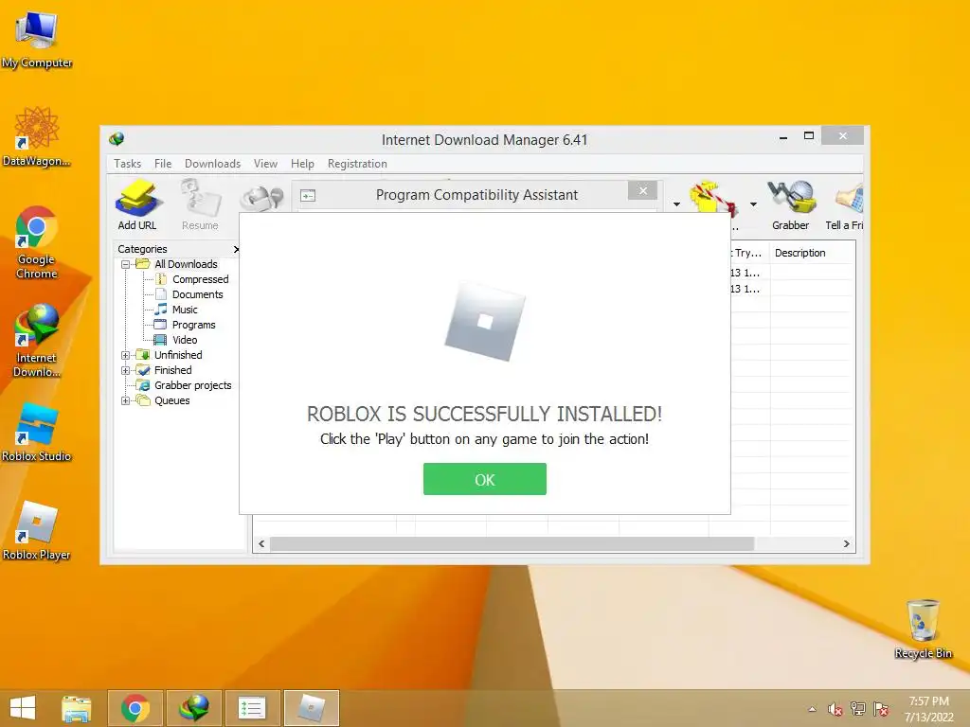Click Roblox taskbar button
The height and width of the screenshot is (727, 970).
[311, 708]
